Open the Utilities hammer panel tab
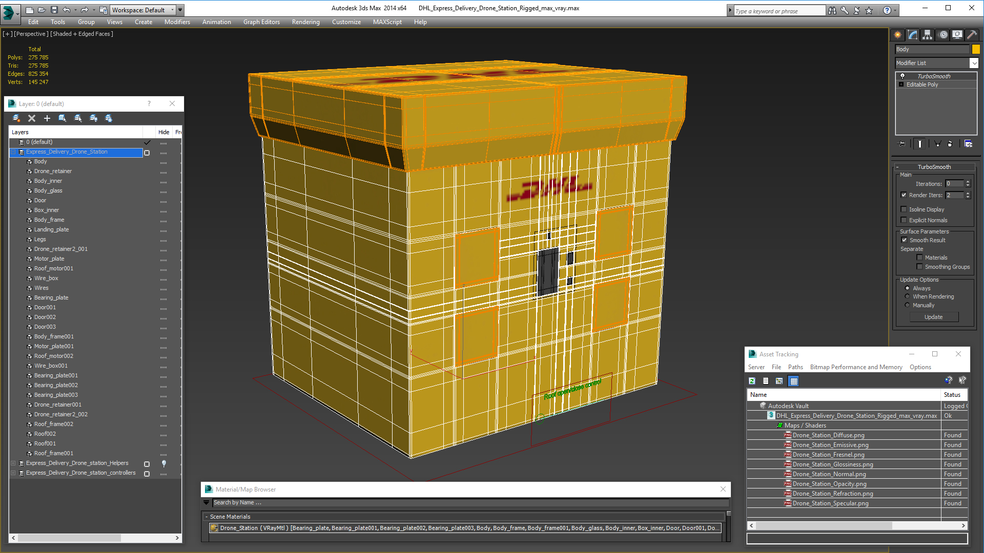984x553 pixels. [972, 35]
